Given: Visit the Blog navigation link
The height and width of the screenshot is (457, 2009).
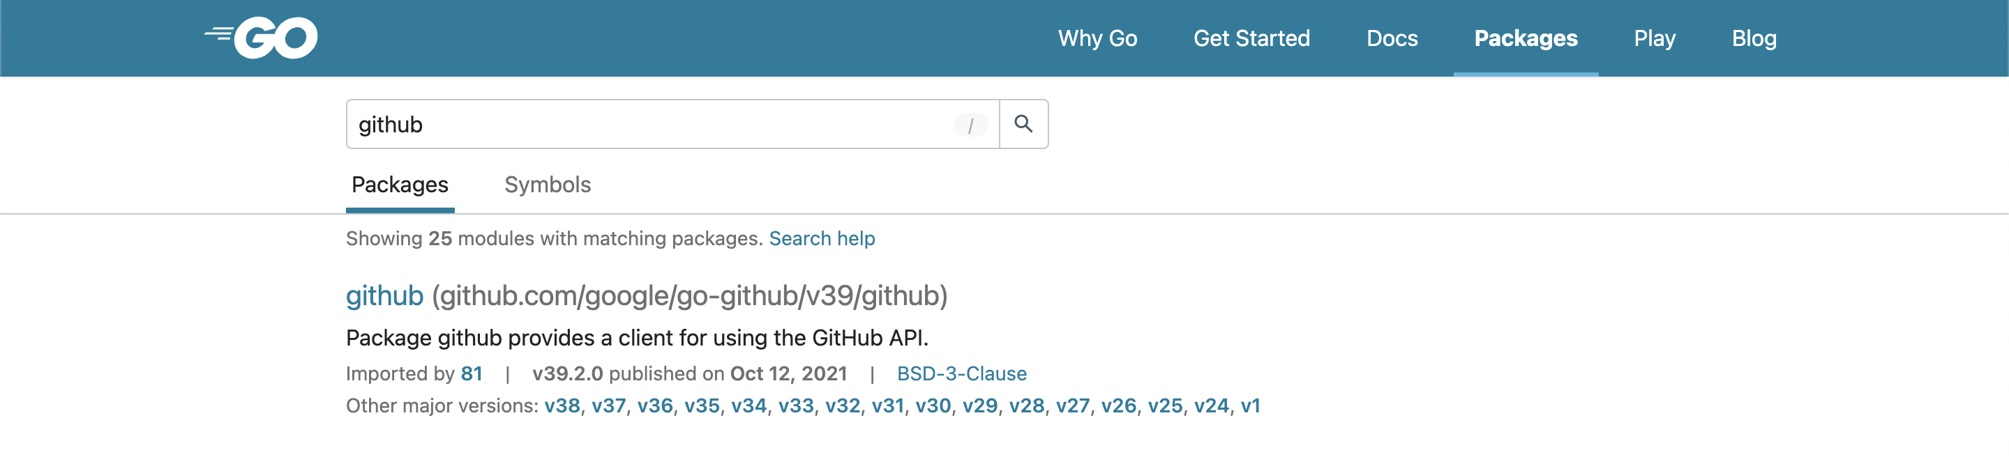Looking at the screenshot, I should click(x=1754, y=38).
